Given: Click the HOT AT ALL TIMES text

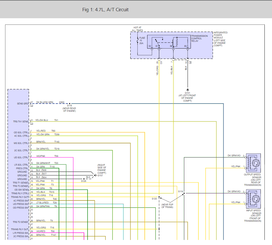Looking at the screenshot, I should 137,29.
